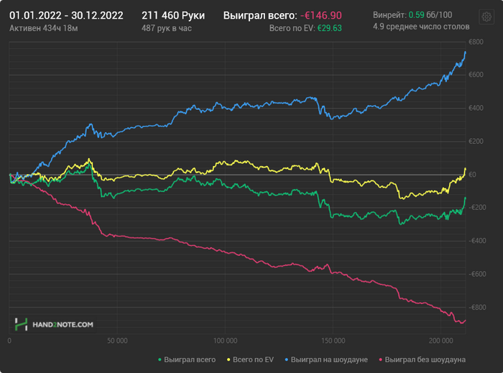Click the '211 460 Руки' hand count
Screen dimensions: 503x373
173,15
